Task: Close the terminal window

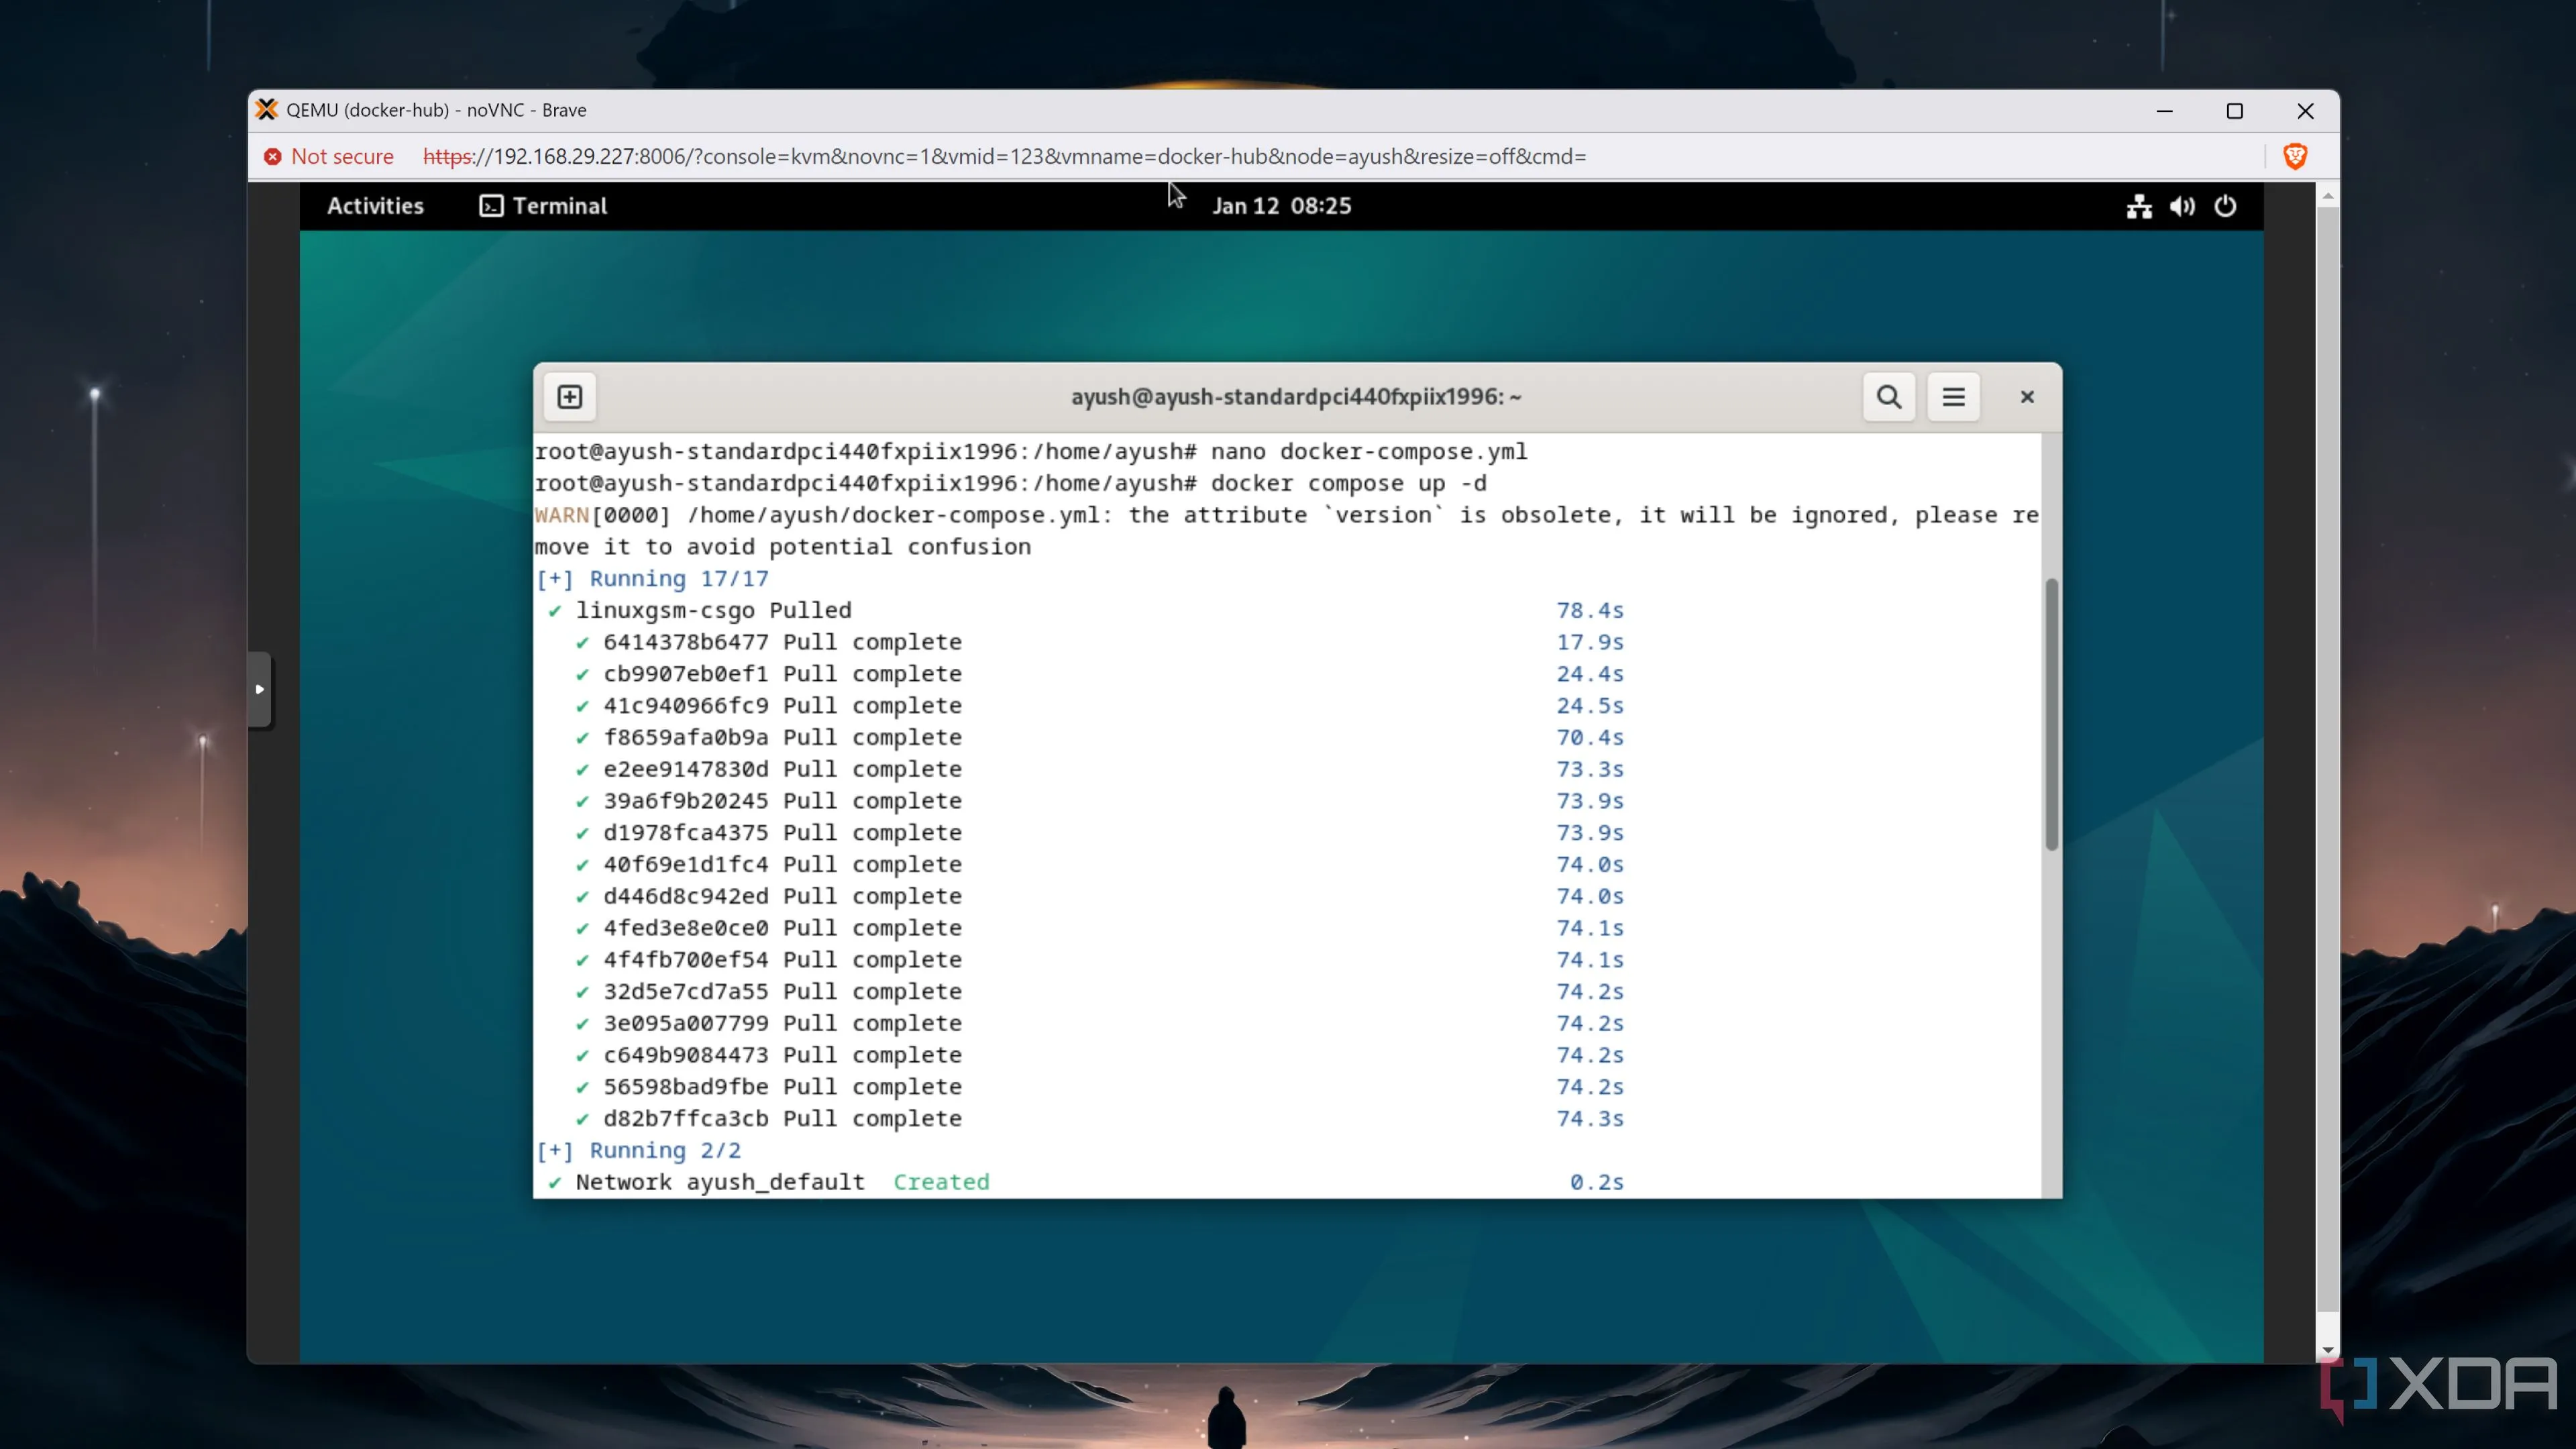Action: [2027, 397]
